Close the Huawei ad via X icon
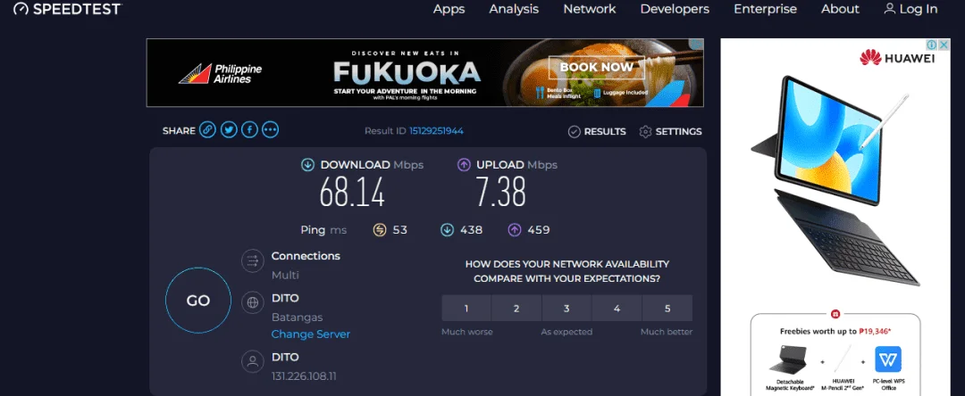 click(944, 45)
